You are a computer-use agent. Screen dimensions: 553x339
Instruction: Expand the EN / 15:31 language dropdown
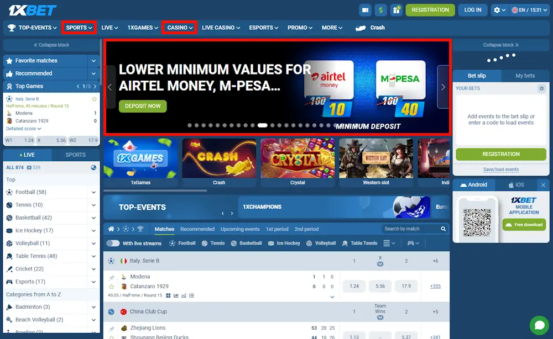tap(529, 9)
